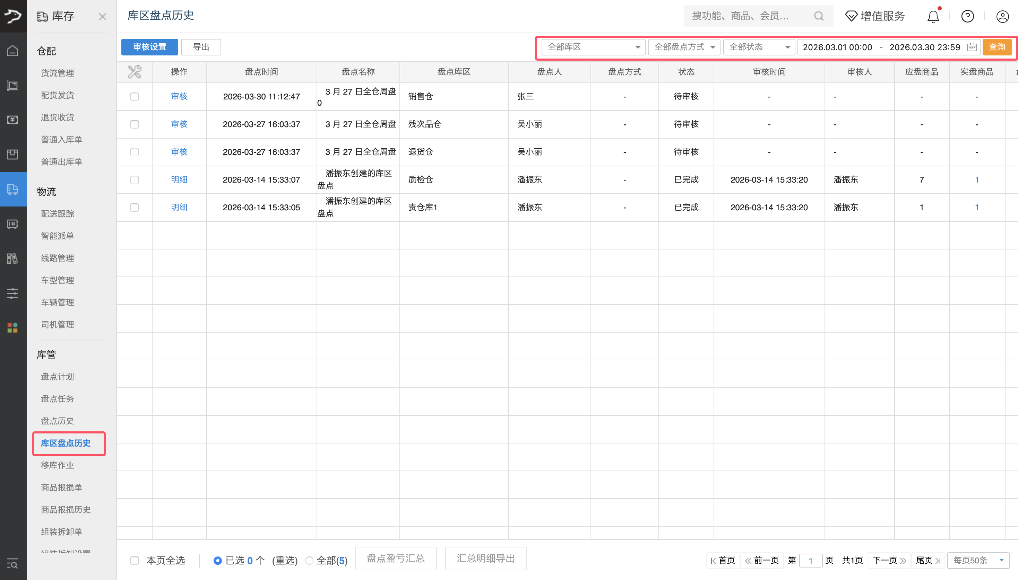Click 明细 link for 质检仓 row
The width and height of the screenshot is (1018, 580).
point(179,180)
